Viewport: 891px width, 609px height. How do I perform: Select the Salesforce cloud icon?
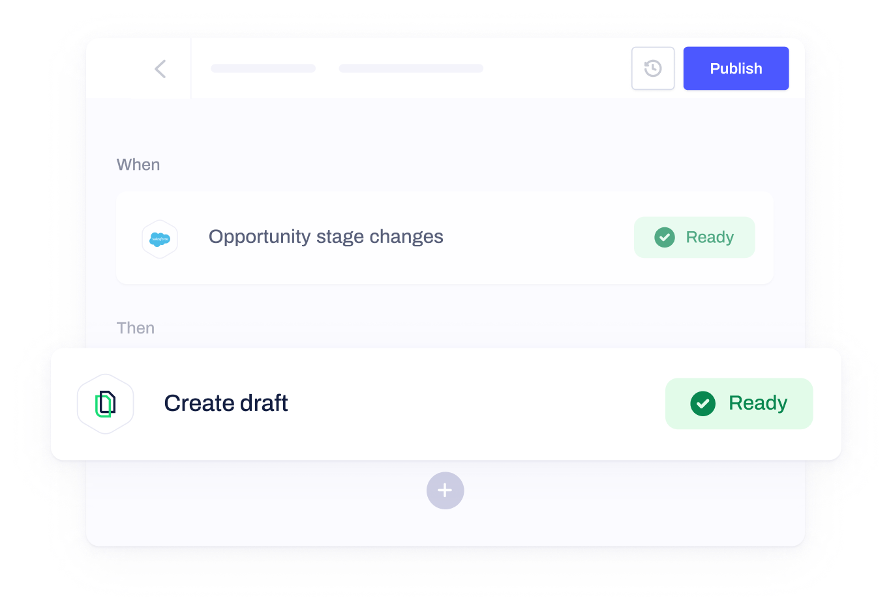pos(160,239)
